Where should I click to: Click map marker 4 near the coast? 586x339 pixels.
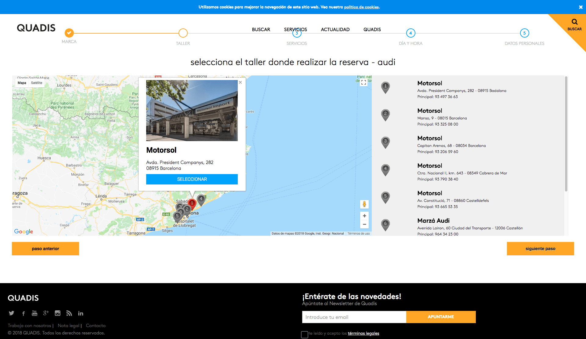[201, 199]
